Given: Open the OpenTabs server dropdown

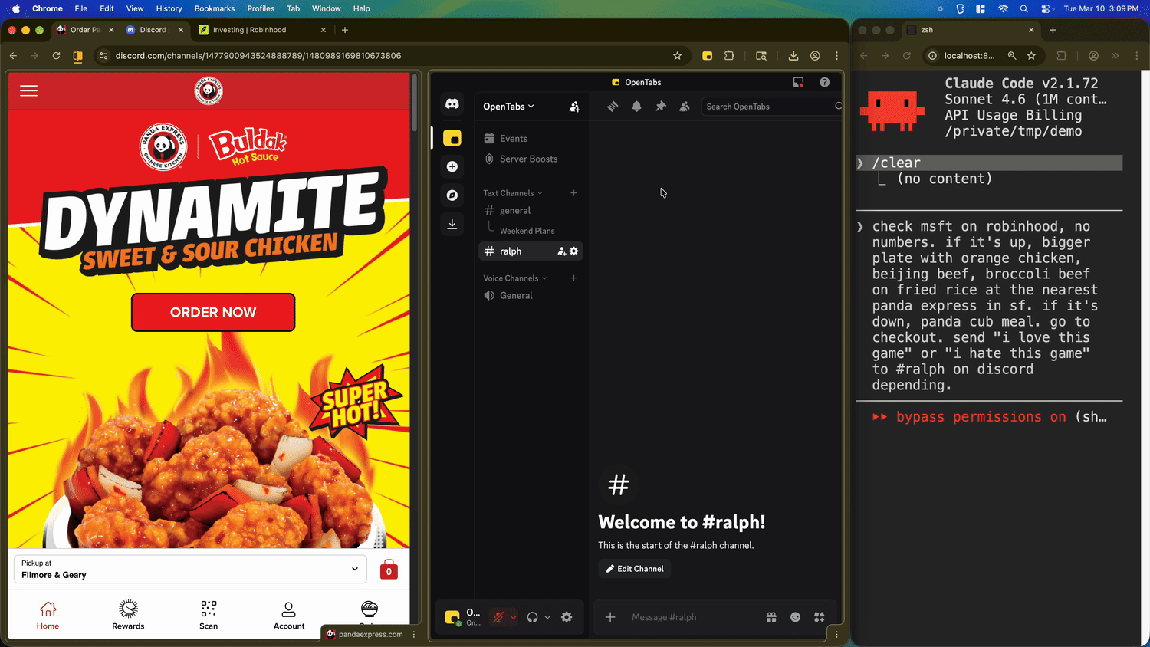Looking at the screenshot, I should point(508,107).
